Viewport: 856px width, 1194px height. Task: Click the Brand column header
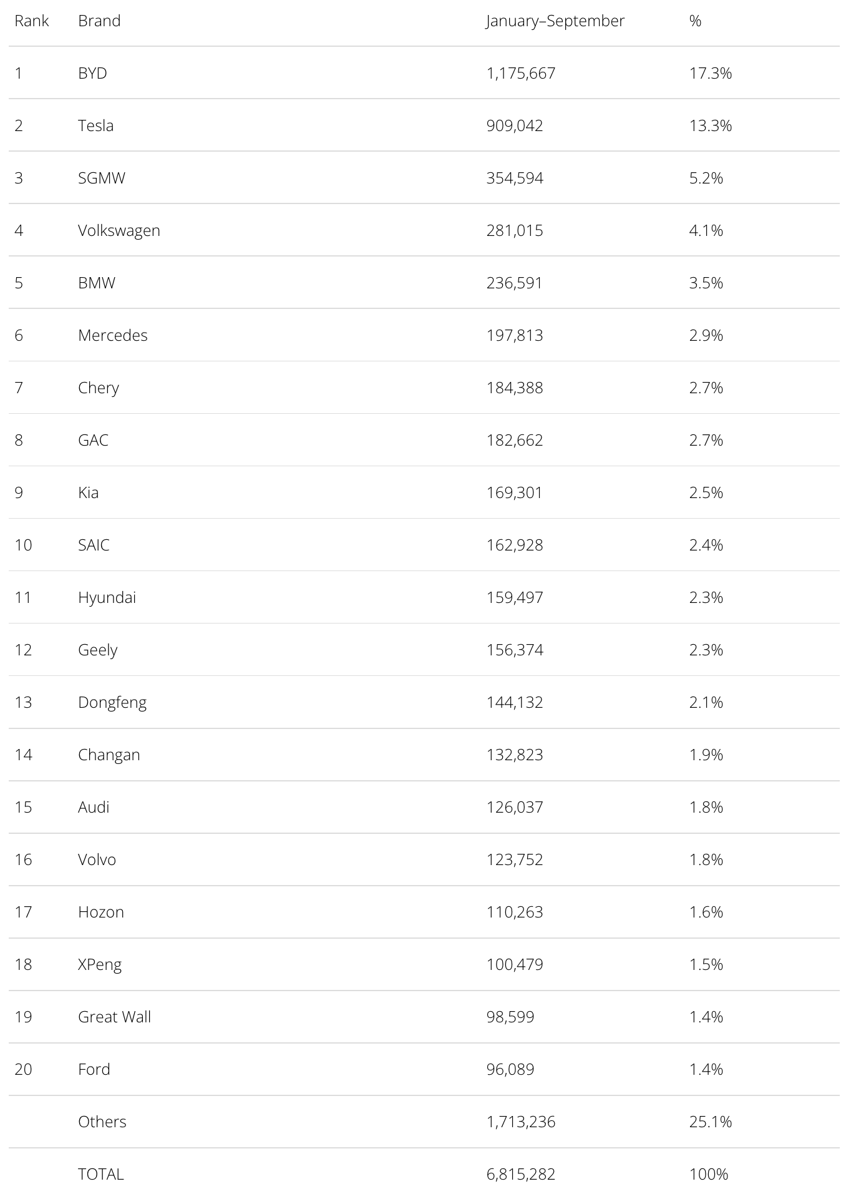tap(99, 21)
